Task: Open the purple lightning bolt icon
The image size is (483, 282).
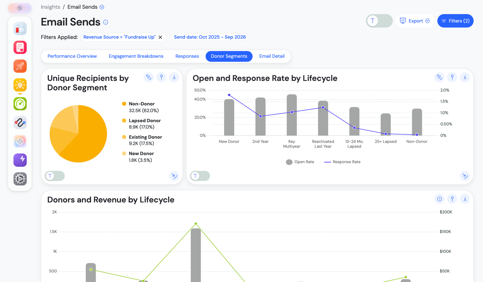Action: click(20, 160)
